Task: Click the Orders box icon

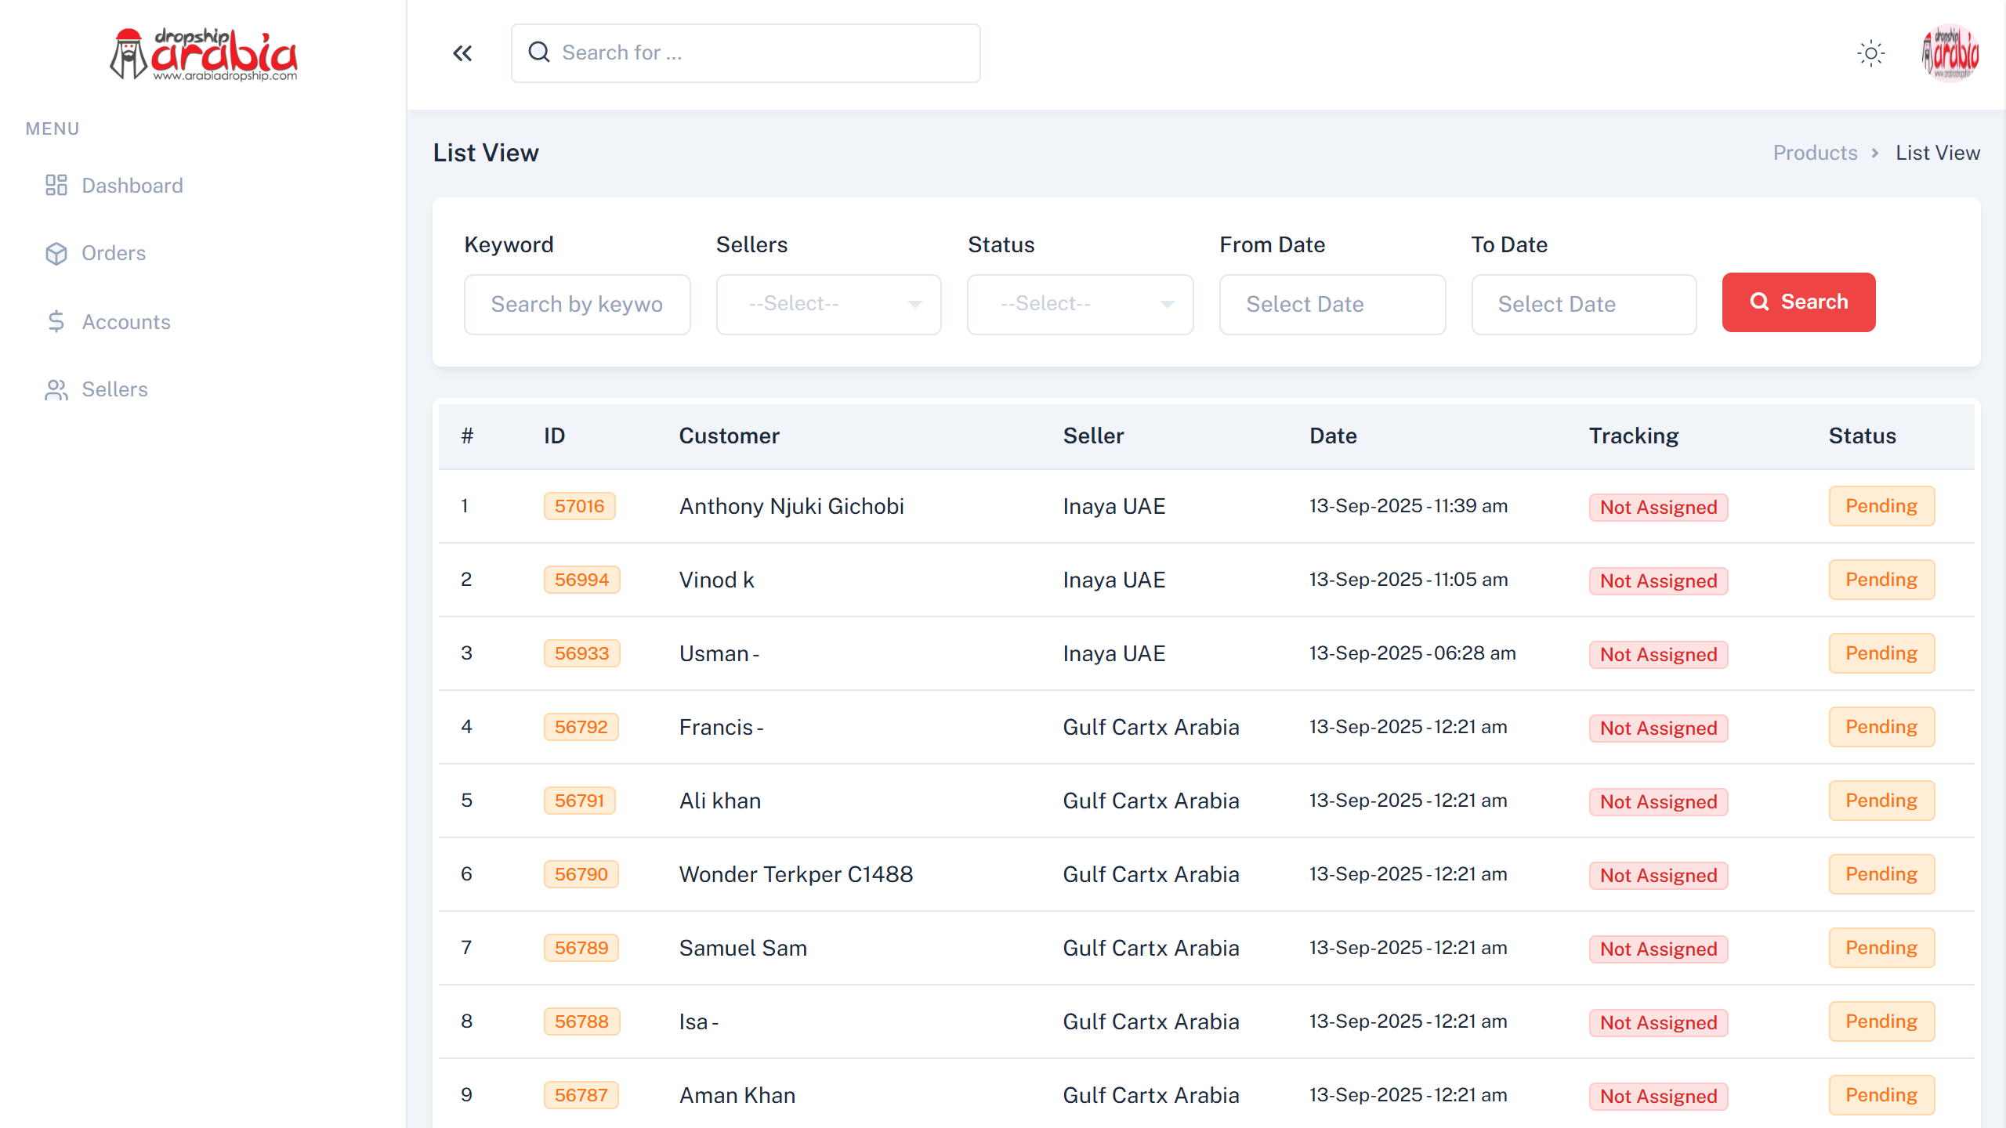Action: point(56,253)
